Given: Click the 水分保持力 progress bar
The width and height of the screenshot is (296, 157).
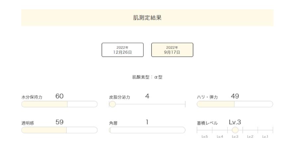Looking at the screenshot, I should click(x=59, y=104).
